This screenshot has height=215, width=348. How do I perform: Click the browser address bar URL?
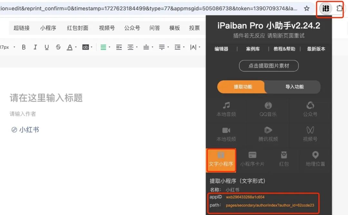click(x=149, y=8)
